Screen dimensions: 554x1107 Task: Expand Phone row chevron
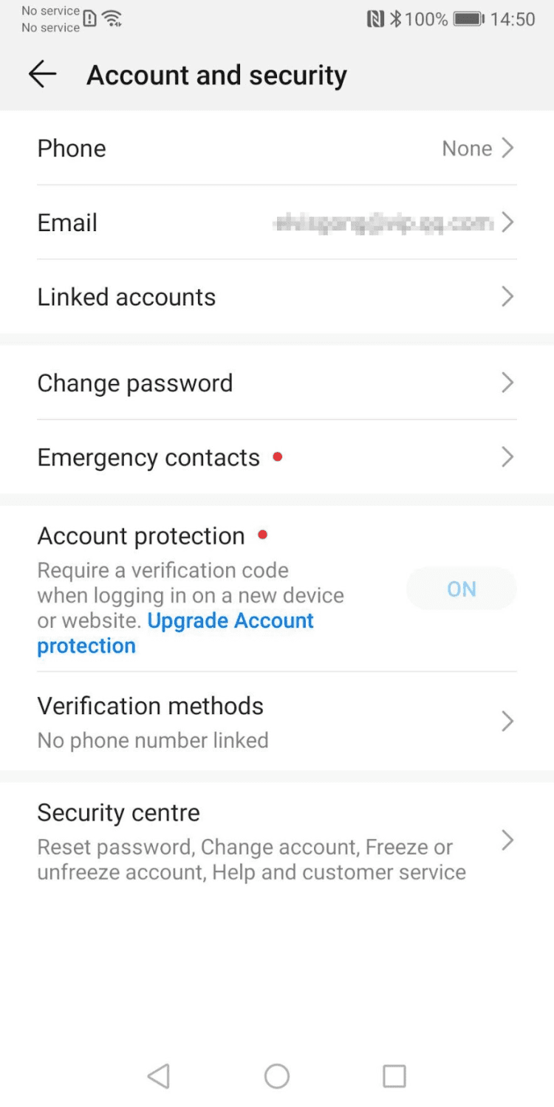(507, 148)
